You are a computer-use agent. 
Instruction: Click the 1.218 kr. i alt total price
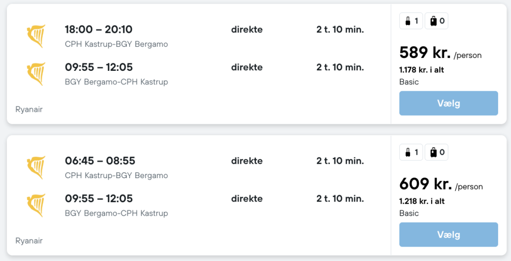click(x=422, y=201)
